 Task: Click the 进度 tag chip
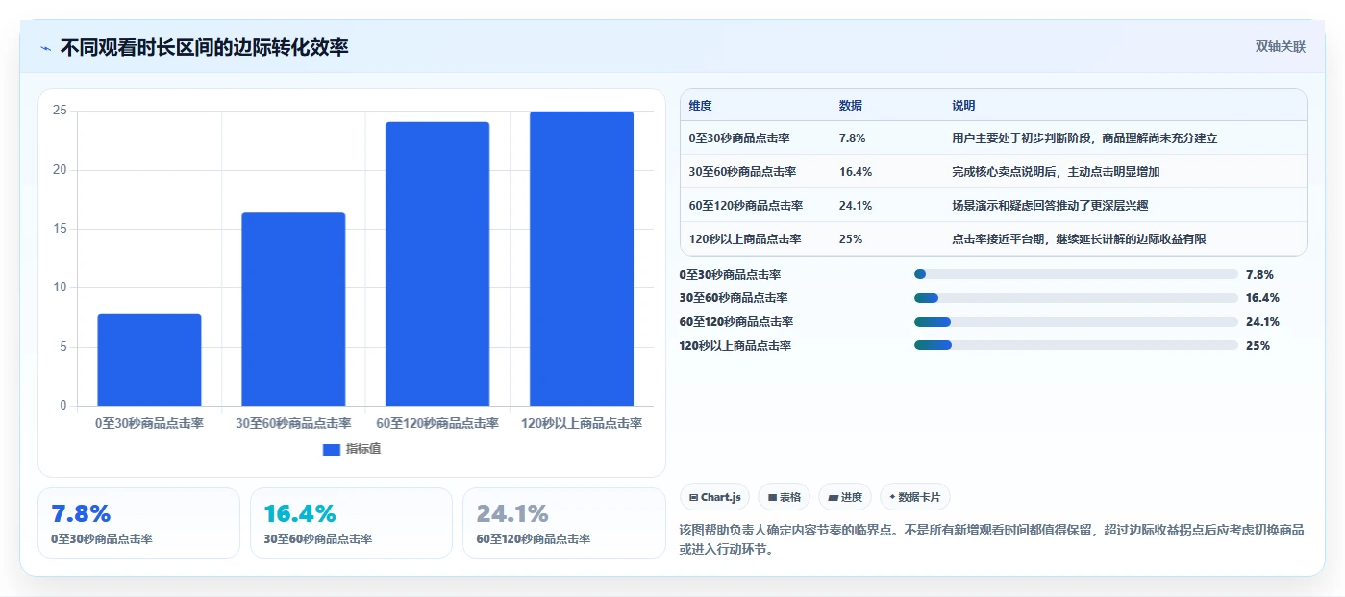[x=845, y=497]
